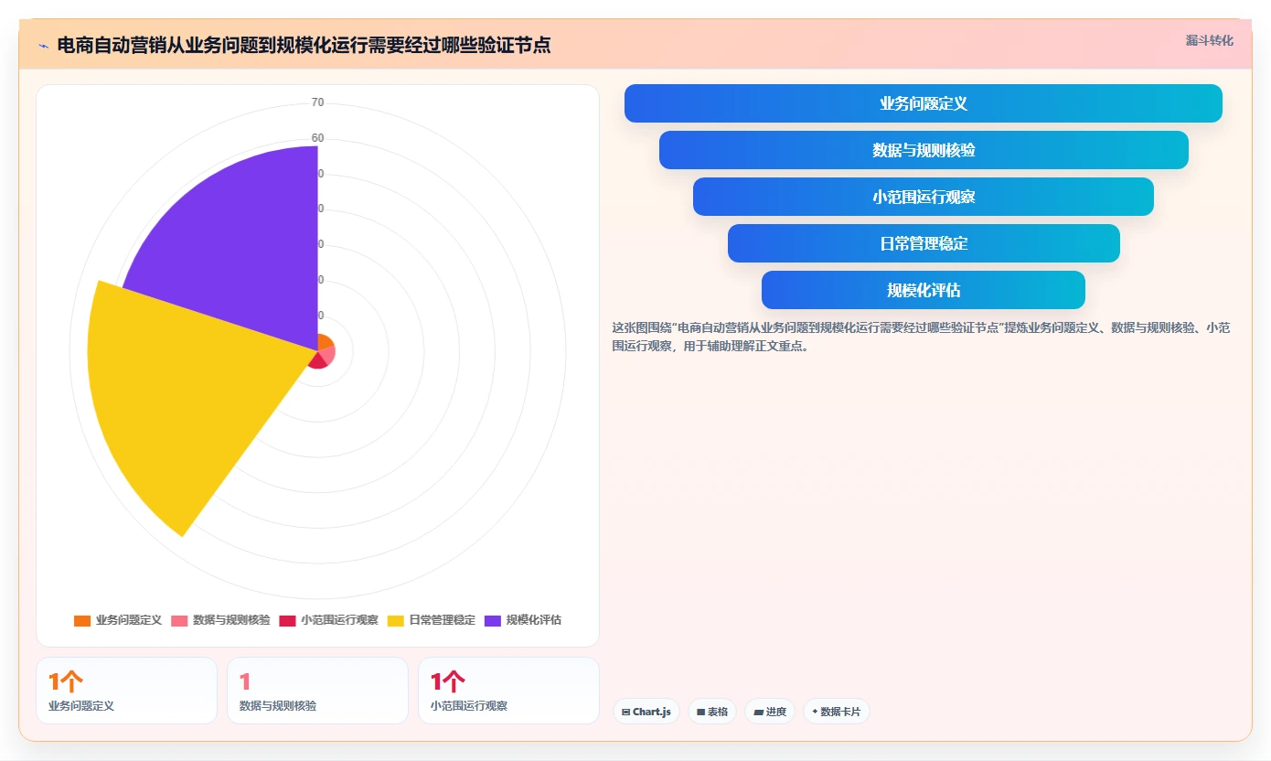Select the 数据卡片 tag chip
This screenshot has width=1271, height=761.
click(x=837, y=712)
